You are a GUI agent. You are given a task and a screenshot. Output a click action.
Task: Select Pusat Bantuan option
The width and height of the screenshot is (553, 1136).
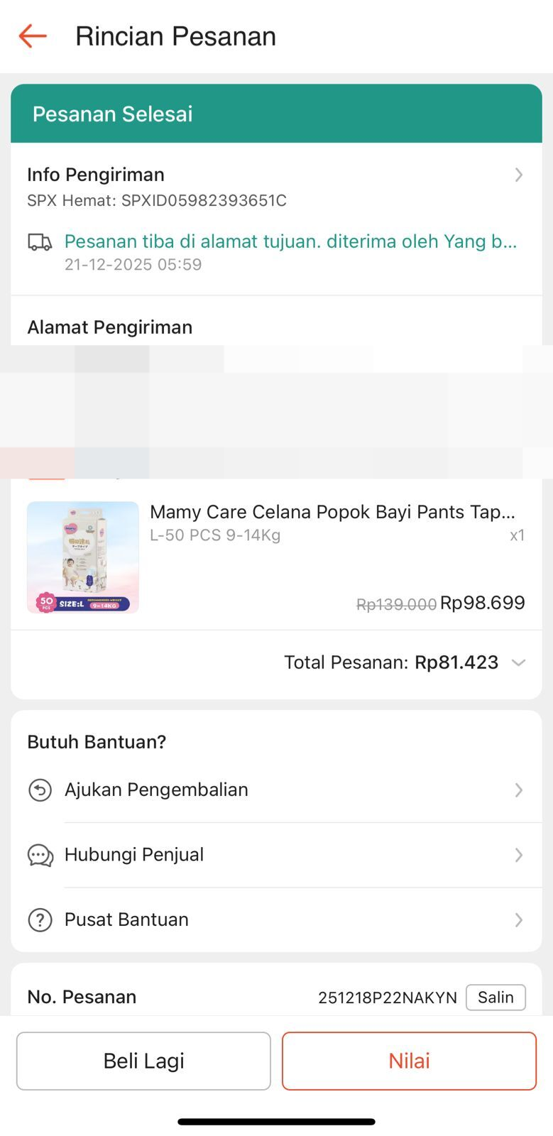(126, 920)
